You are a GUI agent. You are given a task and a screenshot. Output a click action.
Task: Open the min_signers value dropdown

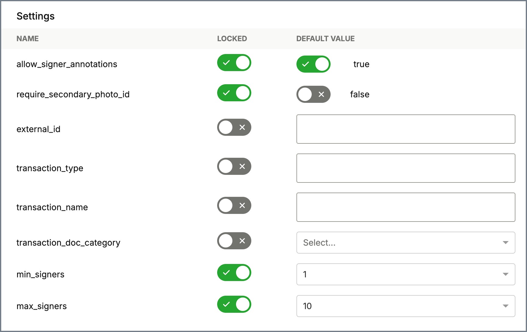[405, 274]
